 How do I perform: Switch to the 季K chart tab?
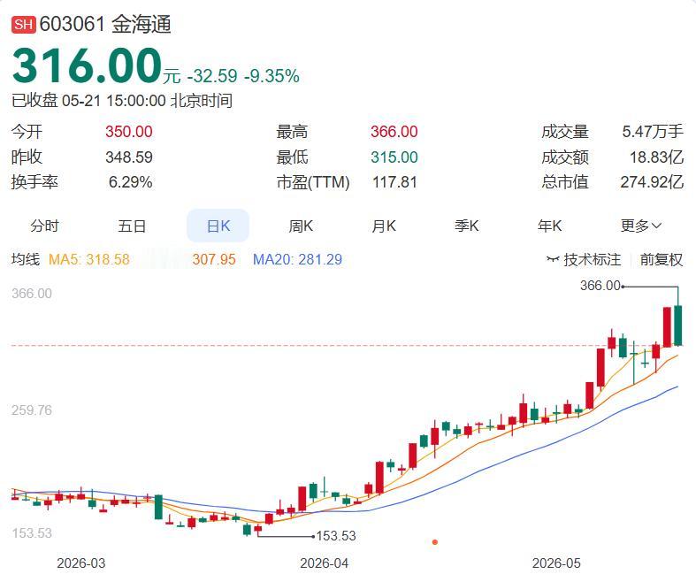[467, 226]
